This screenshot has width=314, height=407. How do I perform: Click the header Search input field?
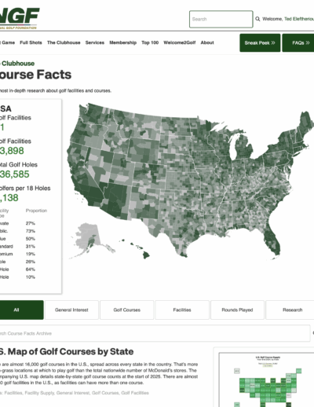pyautogui.click(x=221, y=19)
